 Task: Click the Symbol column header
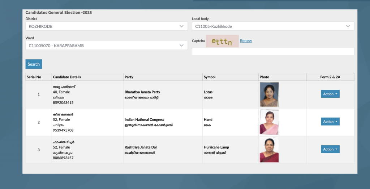coord(210,77)
